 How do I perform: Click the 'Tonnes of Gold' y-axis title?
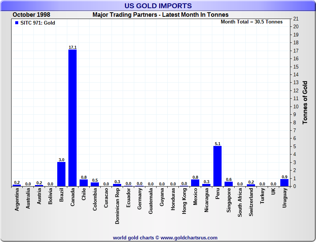tap(305, 102)
